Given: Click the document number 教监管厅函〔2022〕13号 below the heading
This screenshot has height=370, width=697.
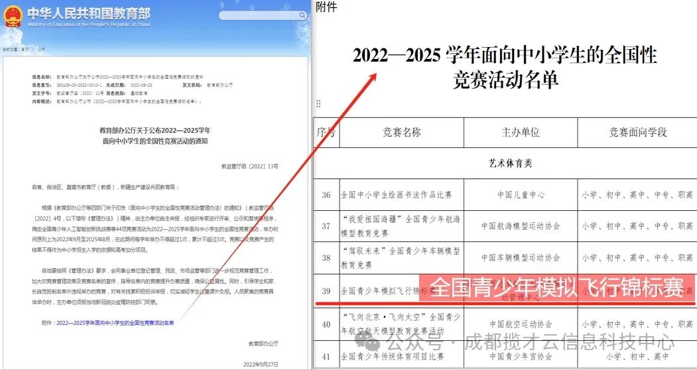Looking at the screenshot, I should [x=250, y=166].
